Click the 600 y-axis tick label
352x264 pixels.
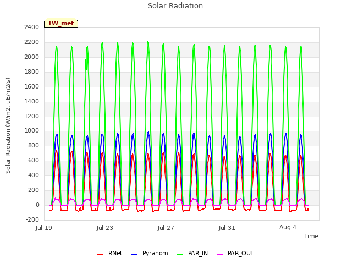tap(34, 160)
